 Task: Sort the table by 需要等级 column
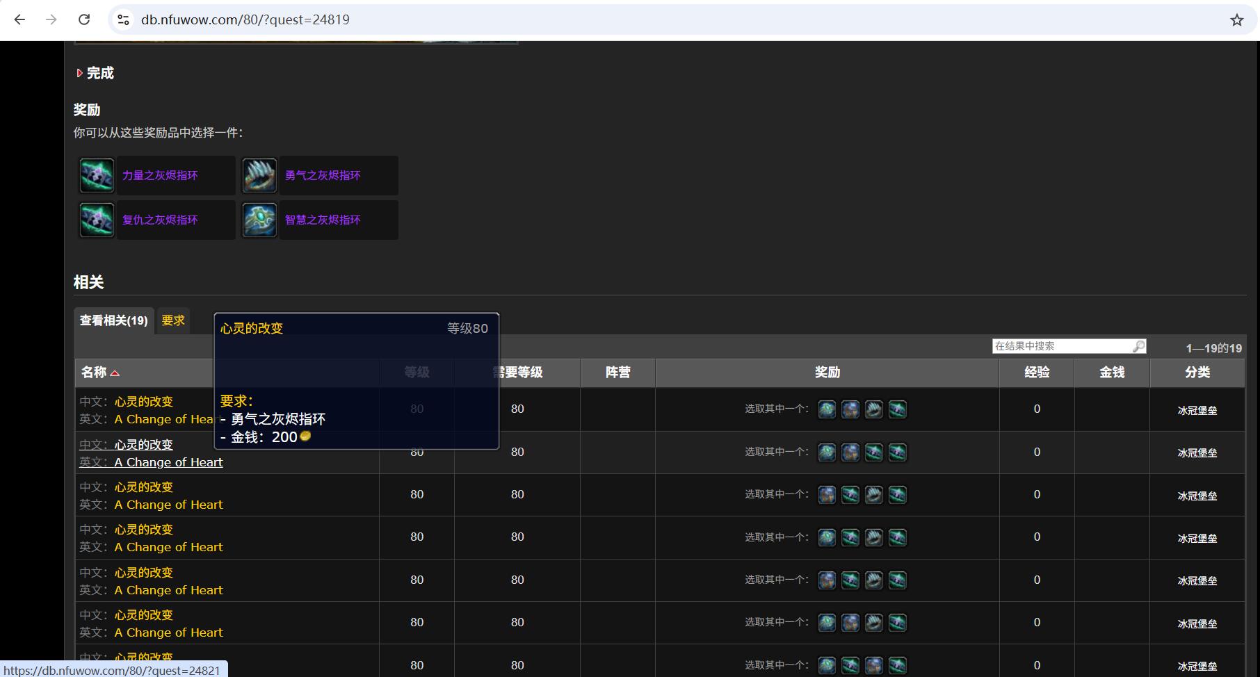(517, 373)
